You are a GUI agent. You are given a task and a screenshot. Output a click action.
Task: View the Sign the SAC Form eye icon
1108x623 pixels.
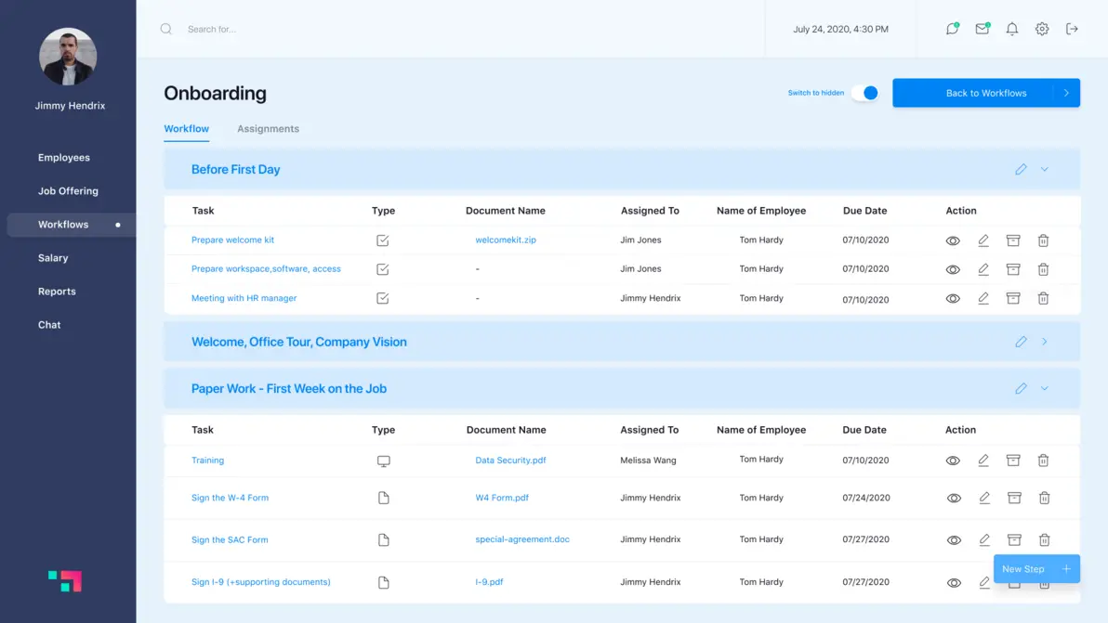[x=954, y=540]
